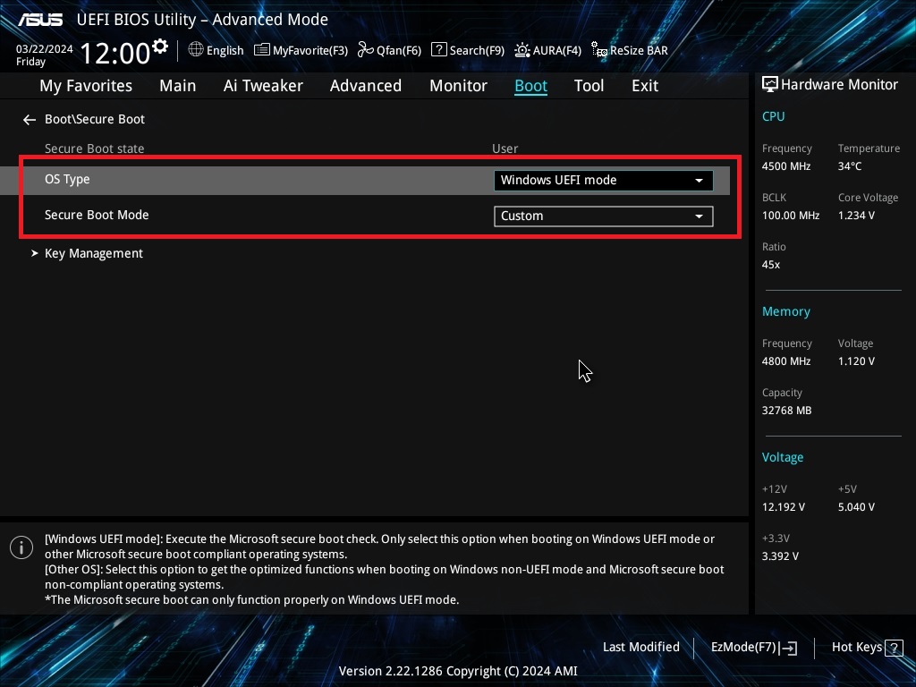
Task: Toggle ReSize BAR in the toolbar
Action: point(630,51)
